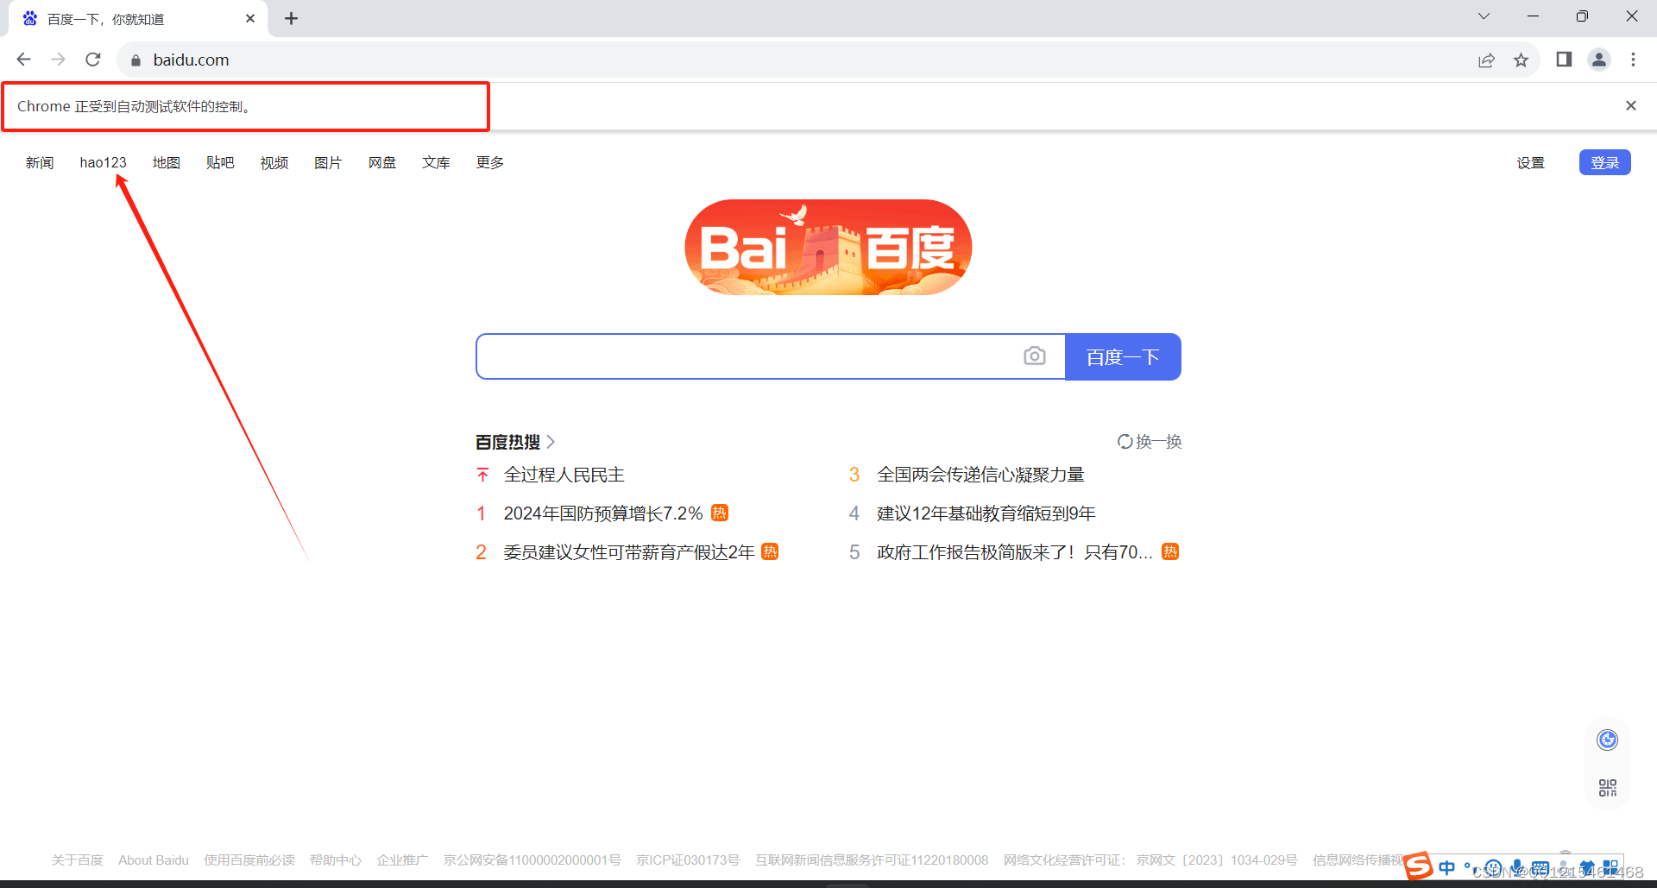
Task: Click the round blue floating assistant icon
Action: [x=1607, y=740]
